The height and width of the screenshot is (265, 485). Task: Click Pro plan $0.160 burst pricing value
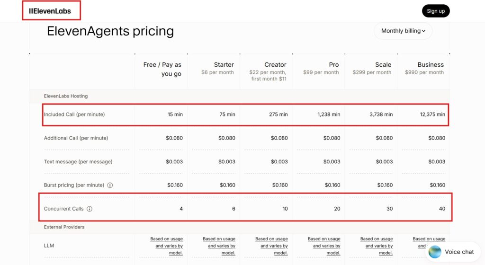pyautogui.click(x=332, y=185)
